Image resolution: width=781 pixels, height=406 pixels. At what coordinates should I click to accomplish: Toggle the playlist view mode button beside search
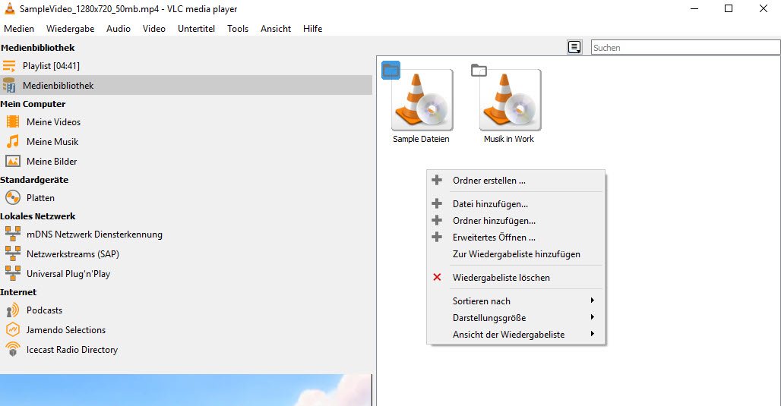(x=574, y=47)
